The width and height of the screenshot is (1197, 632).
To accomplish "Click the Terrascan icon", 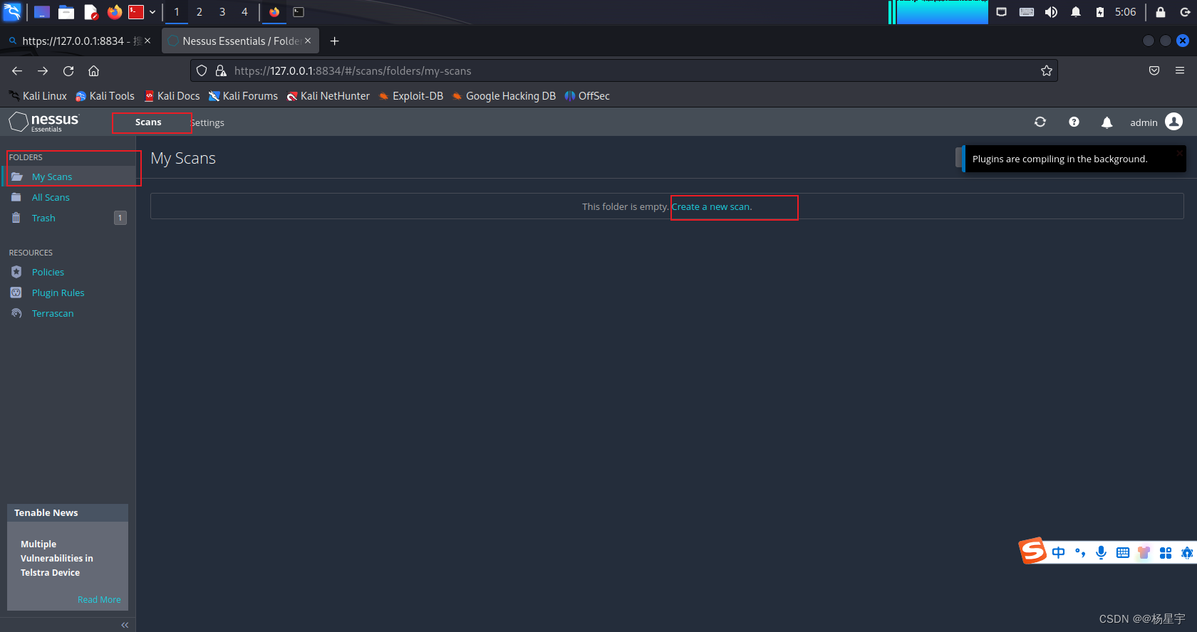I will tap(16, 313).
